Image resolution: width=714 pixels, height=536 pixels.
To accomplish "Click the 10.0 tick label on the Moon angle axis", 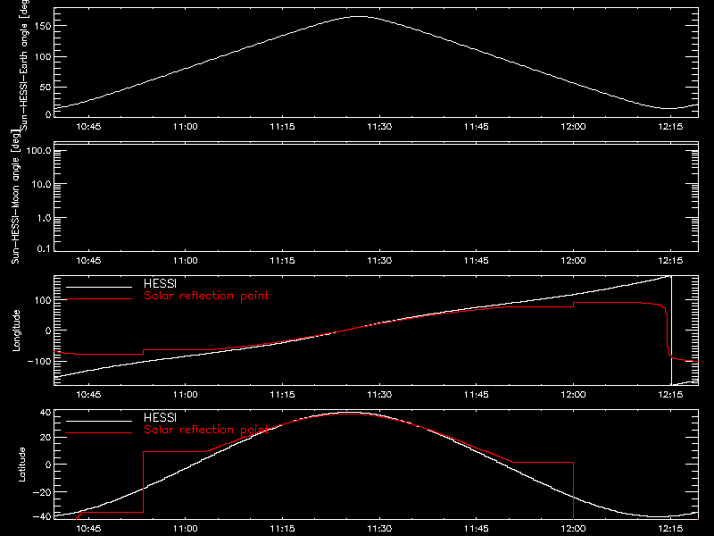I will pyautogui.click(x=41, y=184).
